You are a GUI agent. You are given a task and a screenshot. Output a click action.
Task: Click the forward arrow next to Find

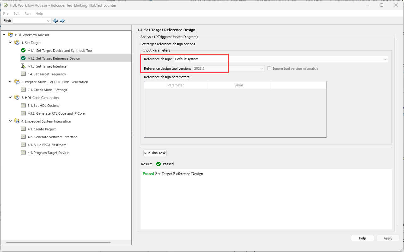pyautogui.click(x=62, y=21)
